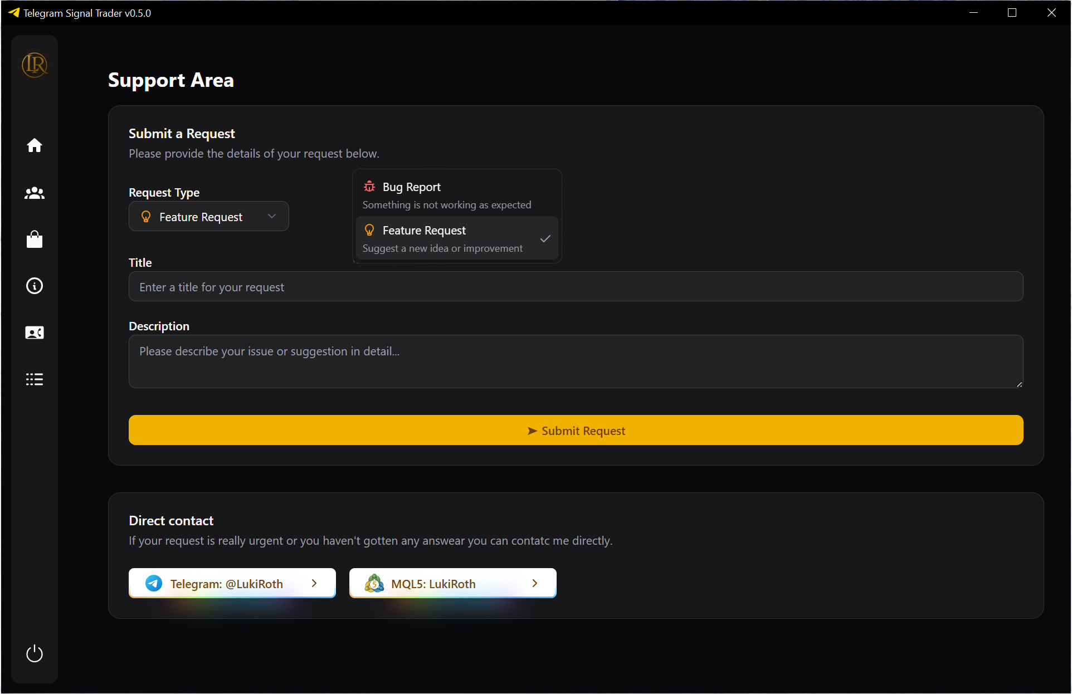1072x694 pixels.
Task: Click the chevron on MQL5 button
Action: pos(535,583)
